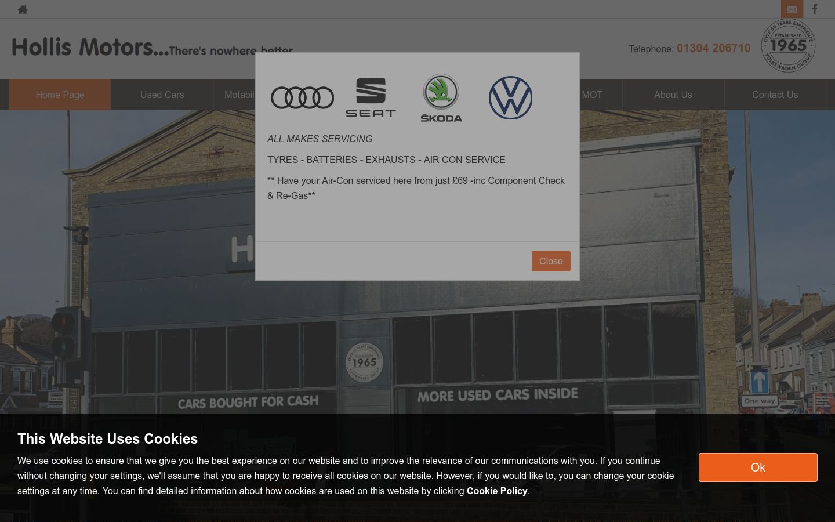The width and height of the screenshot is (835, 522).
Task: Click the TYRES - BATTERIES - EXHAUSTS line
Action: click(386, 159)
